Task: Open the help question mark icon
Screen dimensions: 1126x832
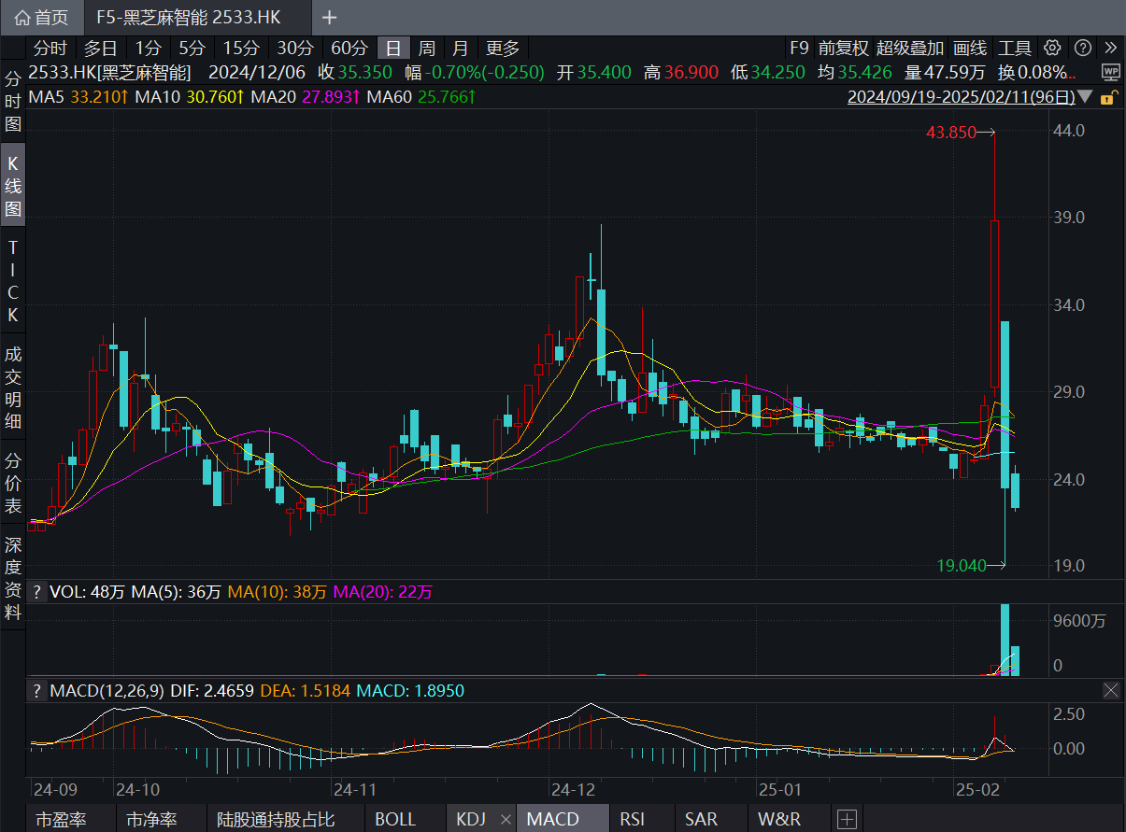Action: [x=1082, y=48]
